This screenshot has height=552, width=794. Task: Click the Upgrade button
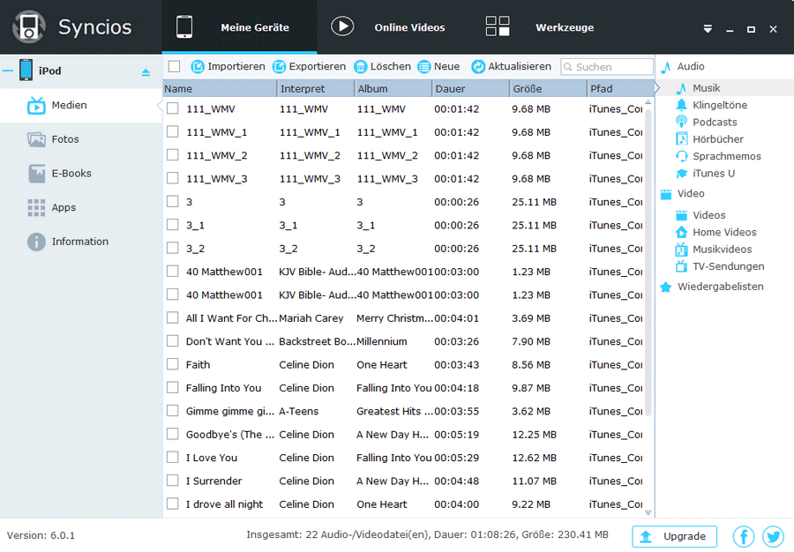click(675, 536)
